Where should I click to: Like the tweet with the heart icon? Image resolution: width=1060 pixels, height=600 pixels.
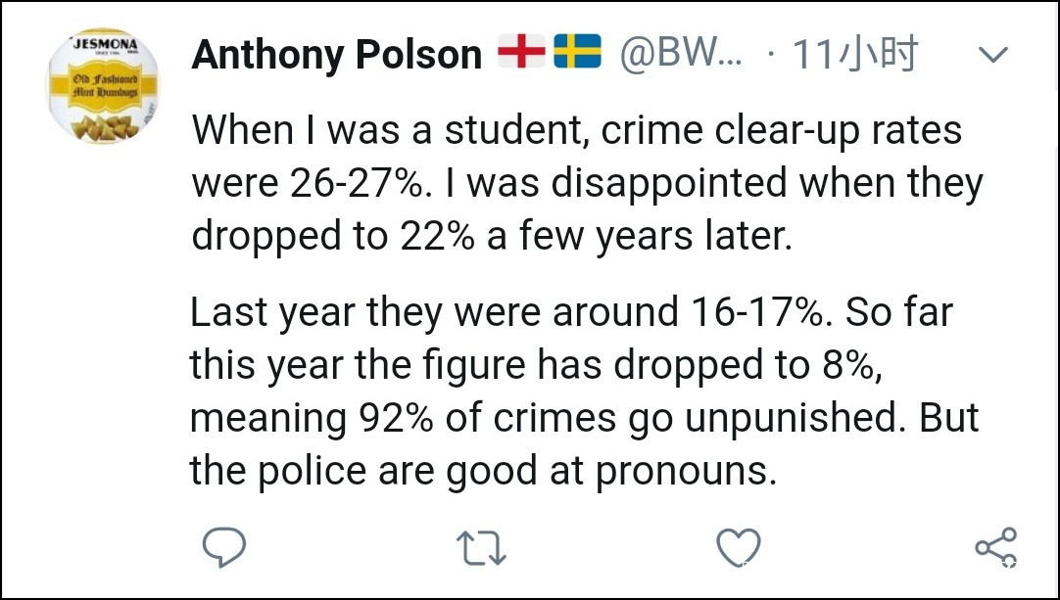[739, 547]
